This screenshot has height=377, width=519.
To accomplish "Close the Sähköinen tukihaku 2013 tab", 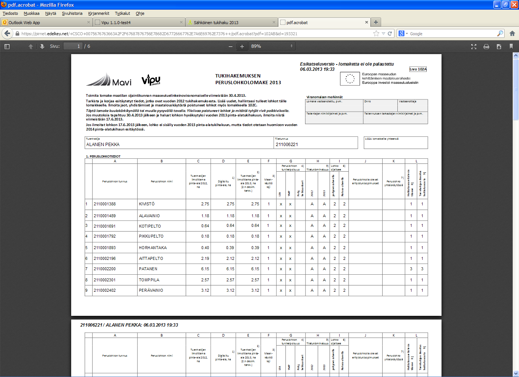I will tap(274, 22).
